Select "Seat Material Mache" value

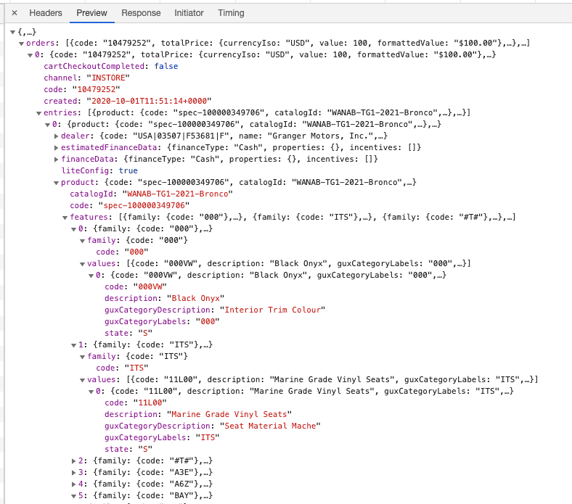pos(270,426)
